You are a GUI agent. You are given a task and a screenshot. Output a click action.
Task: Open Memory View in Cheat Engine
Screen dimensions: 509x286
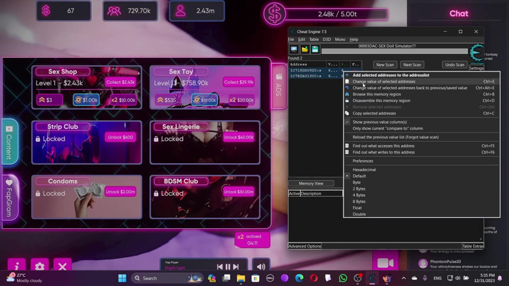pyautogui.click(x=311, y=183)
